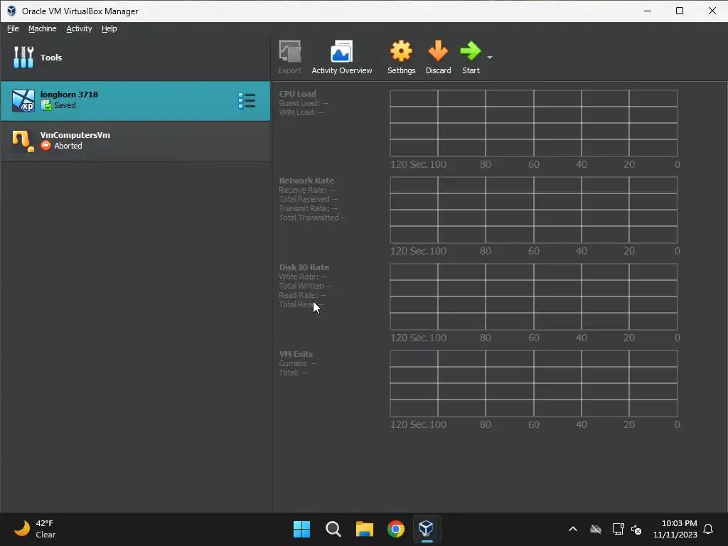Click the Network Rate label
The image size is (728, 546).
(x=306, y=181)
